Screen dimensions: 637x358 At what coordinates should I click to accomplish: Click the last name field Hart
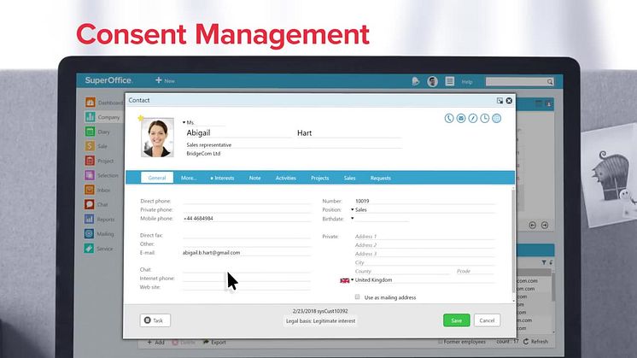coord(349,133)
